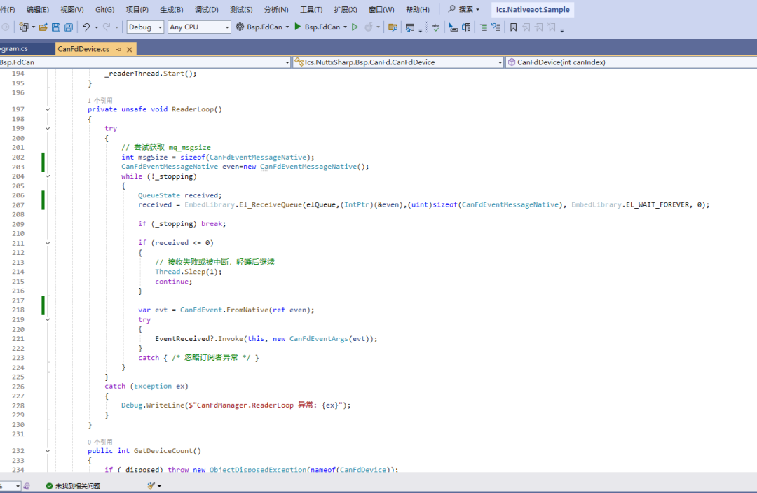The image size is (757, 493).
Task: Open the 窗口(W) menu
Action: [381, 9]
